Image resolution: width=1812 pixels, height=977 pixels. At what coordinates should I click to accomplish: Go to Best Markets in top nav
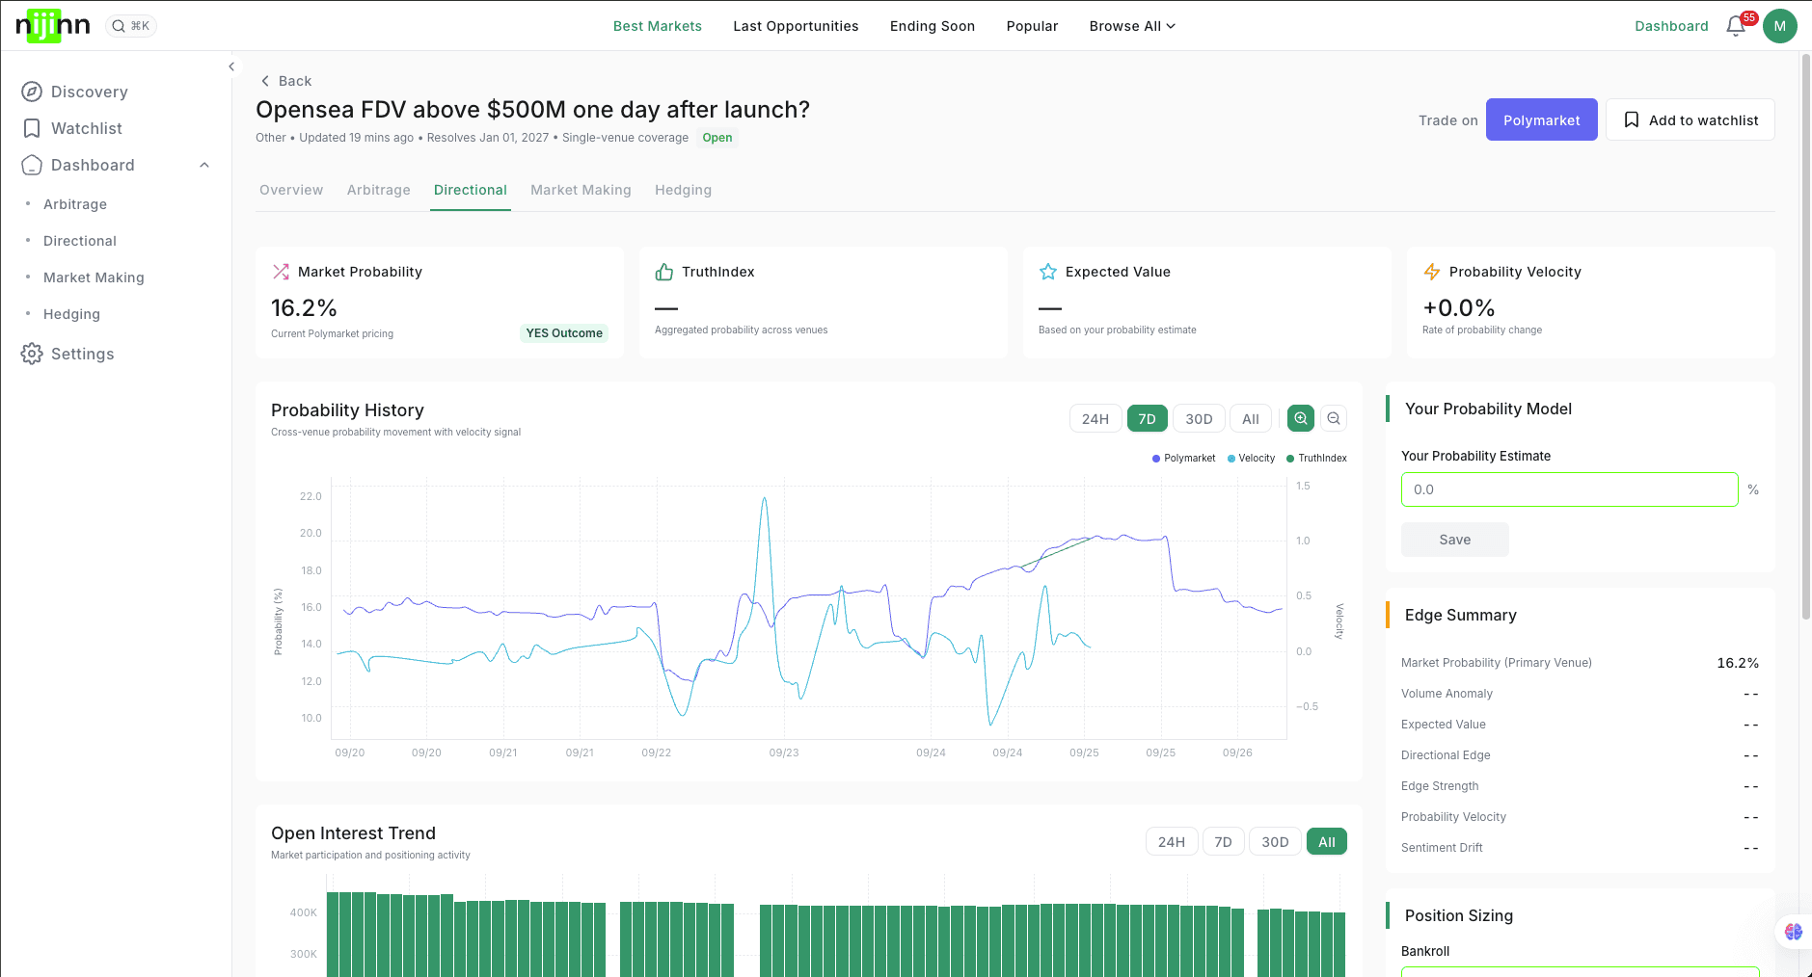658,26
